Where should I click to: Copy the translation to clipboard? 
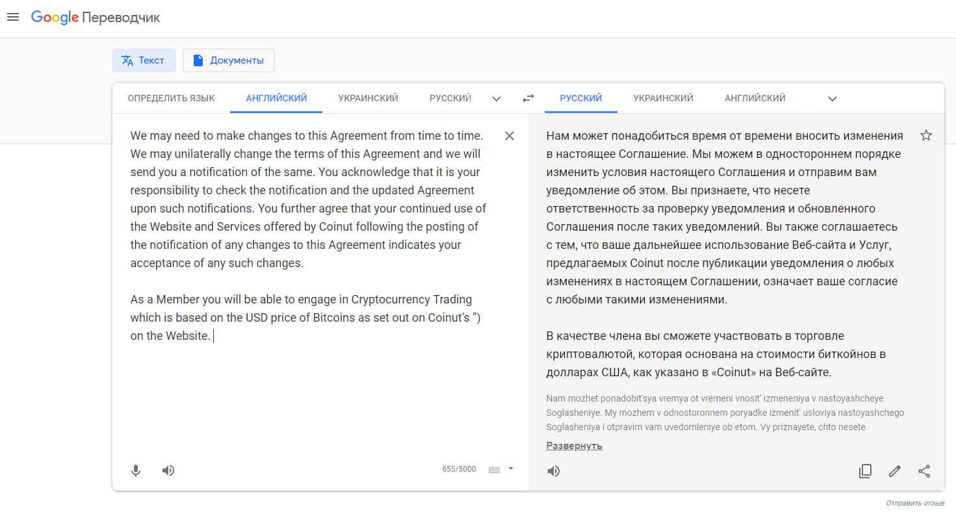pyautogui.click(x=865, y=471)
